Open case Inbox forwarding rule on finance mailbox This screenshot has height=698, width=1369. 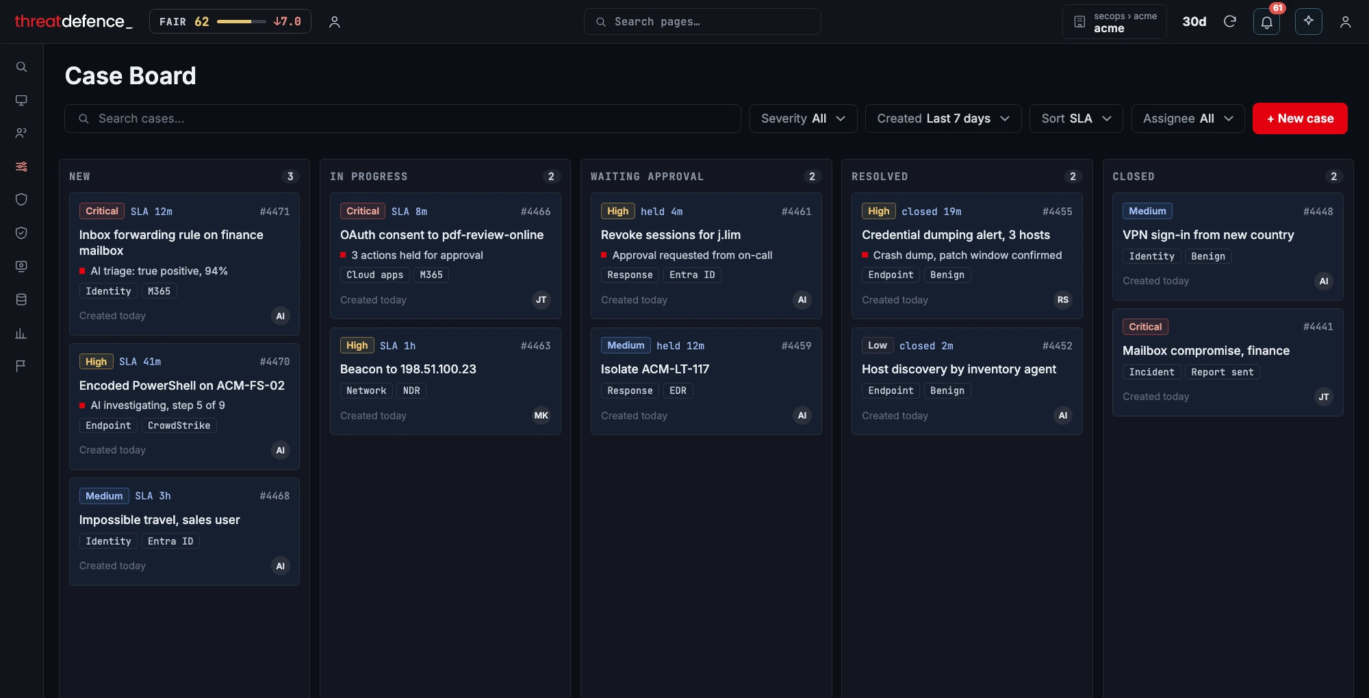click(x=184, y=264)
